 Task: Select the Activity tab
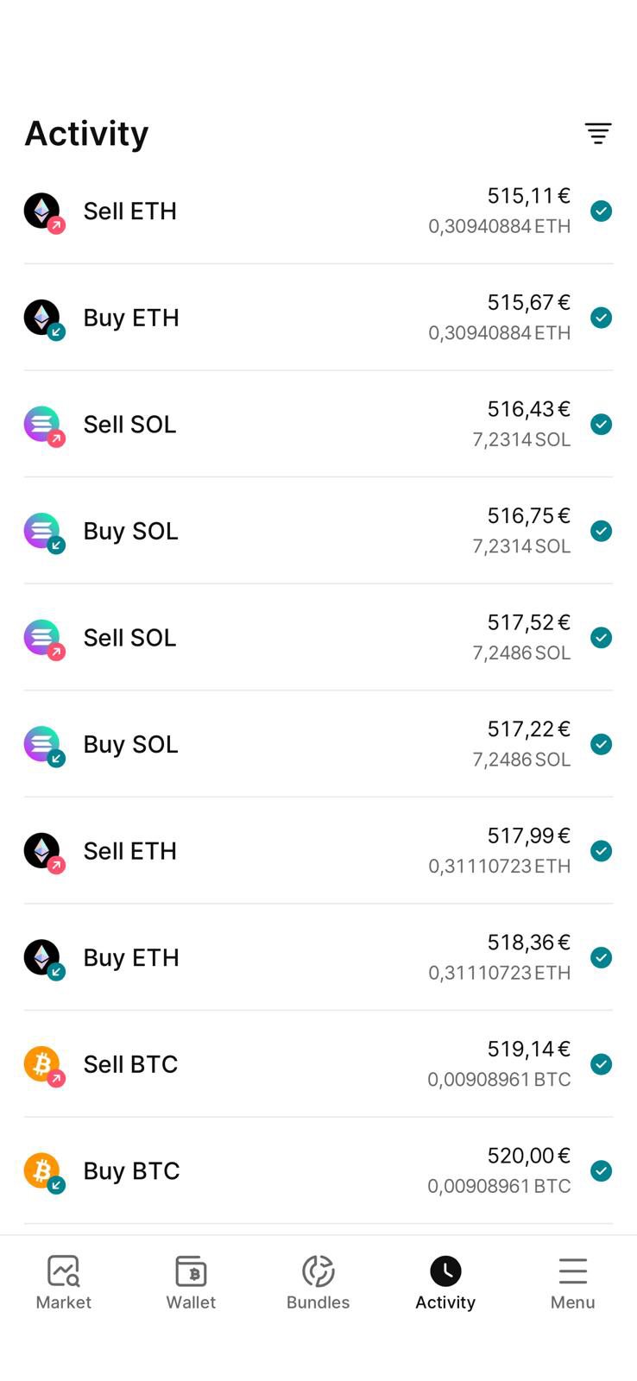[x=445, y=1283]
